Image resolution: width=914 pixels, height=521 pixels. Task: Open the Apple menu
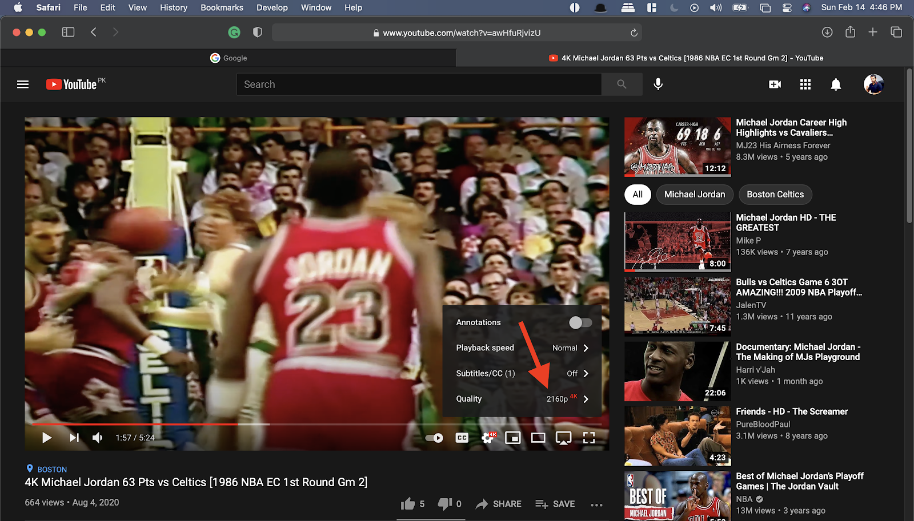click(x=17, y=7)
